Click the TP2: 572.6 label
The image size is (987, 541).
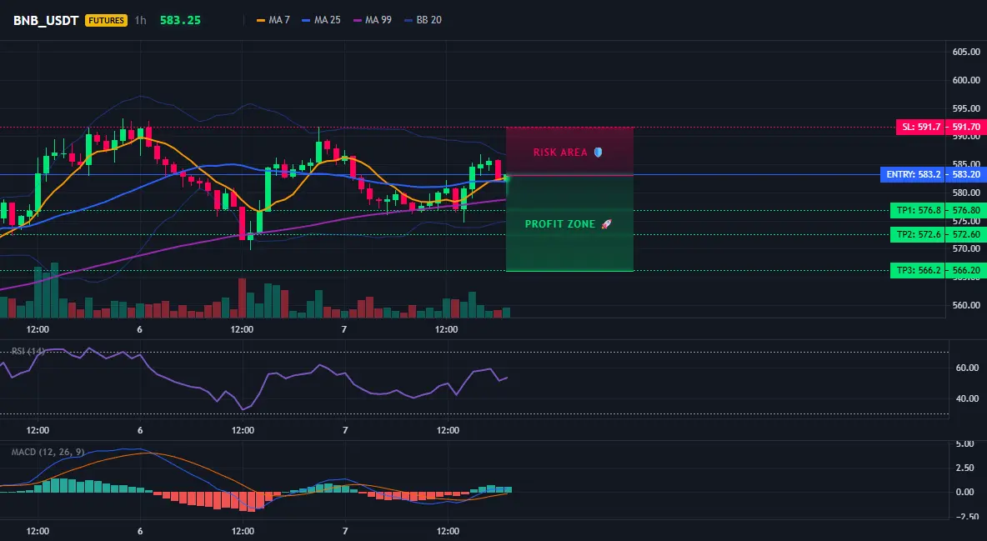click(x=919, y=235)
